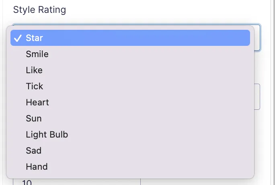The width and height of the screenshot is (275, 185).
Task: Select the Hand option
Action: pos(37,167)
